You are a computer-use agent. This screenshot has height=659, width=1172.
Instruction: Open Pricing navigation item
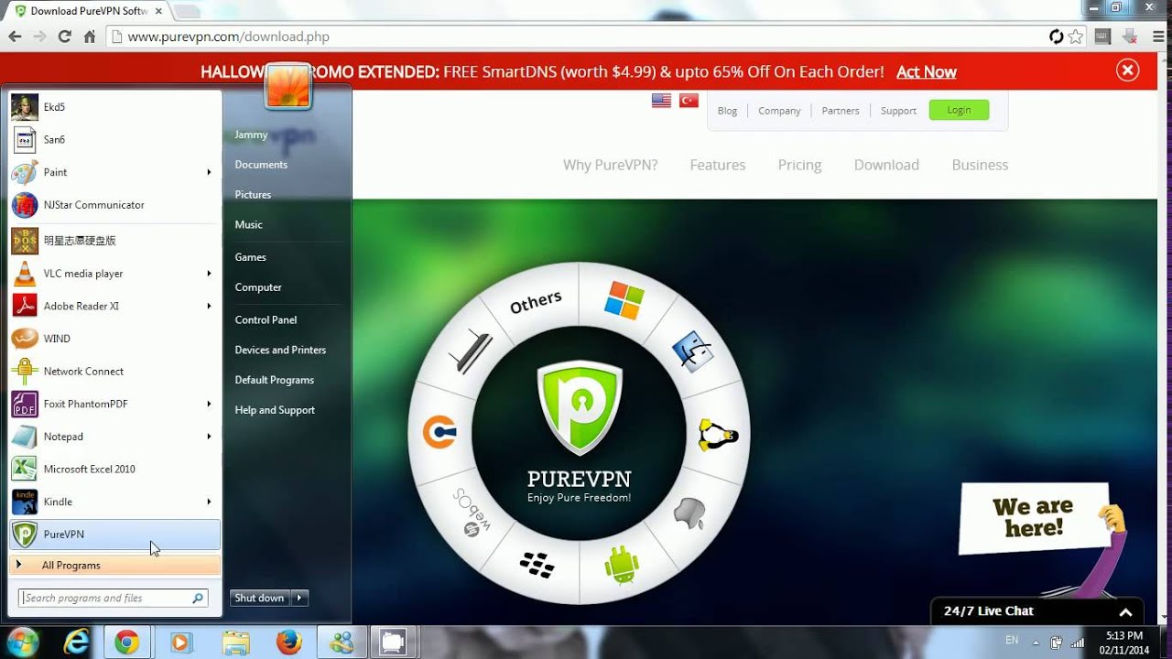pyautogui.click(x=799, y=165)
